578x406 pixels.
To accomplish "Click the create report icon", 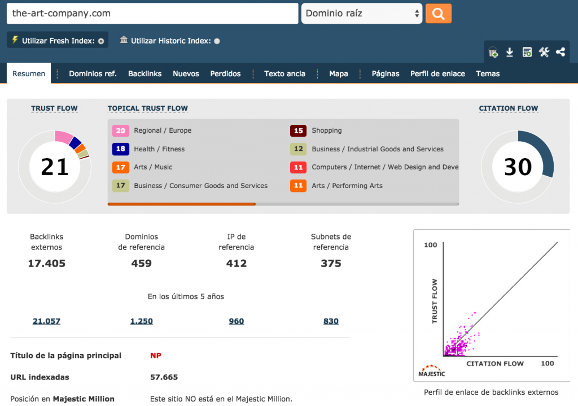I will click(x=527, y=53).
